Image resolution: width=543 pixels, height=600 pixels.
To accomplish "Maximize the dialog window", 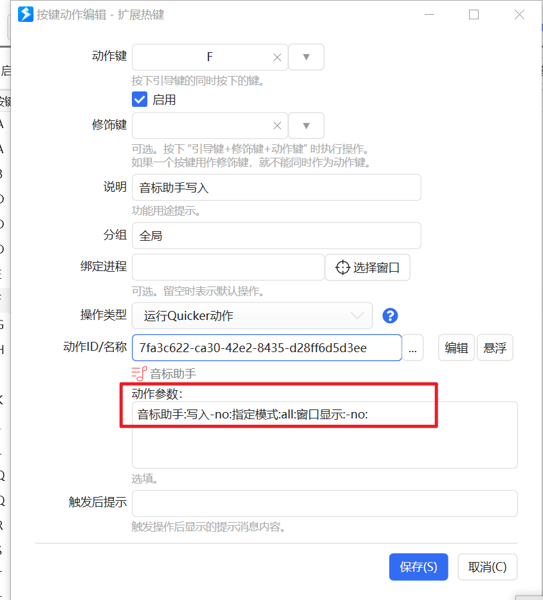I will coord(474,15).
